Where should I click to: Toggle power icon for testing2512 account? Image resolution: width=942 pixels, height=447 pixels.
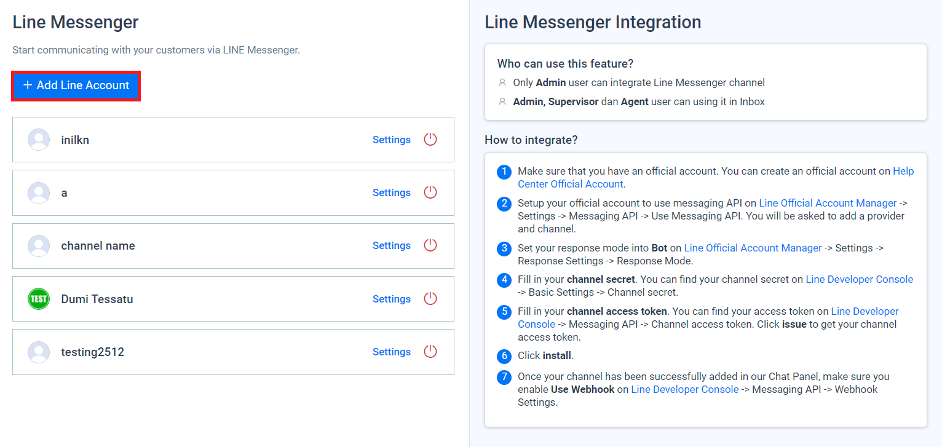click(430, 352)
